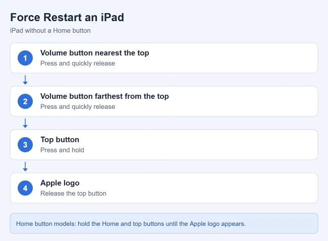Click 'Press and quickly release' under farthest volume button
The width and height of the screenshot is (328, 241).
pos(78,106)
